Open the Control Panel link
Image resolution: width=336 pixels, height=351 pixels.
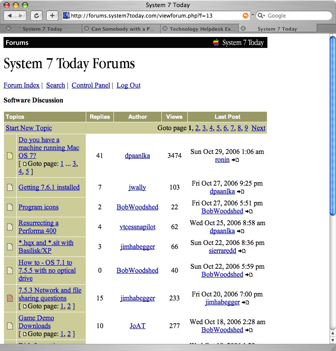pos(91,85)
